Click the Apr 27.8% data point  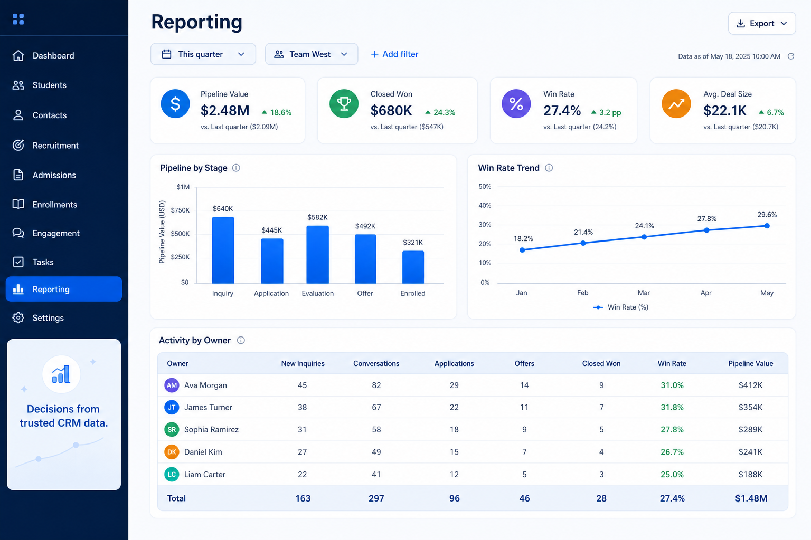click(x=706, y=230)
